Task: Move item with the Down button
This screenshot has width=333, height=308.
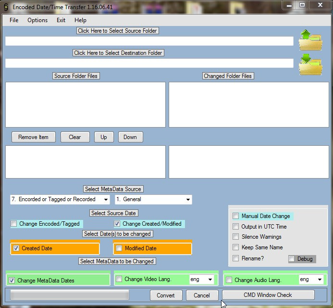Action: pyautogui.click(x=130, y=137)
